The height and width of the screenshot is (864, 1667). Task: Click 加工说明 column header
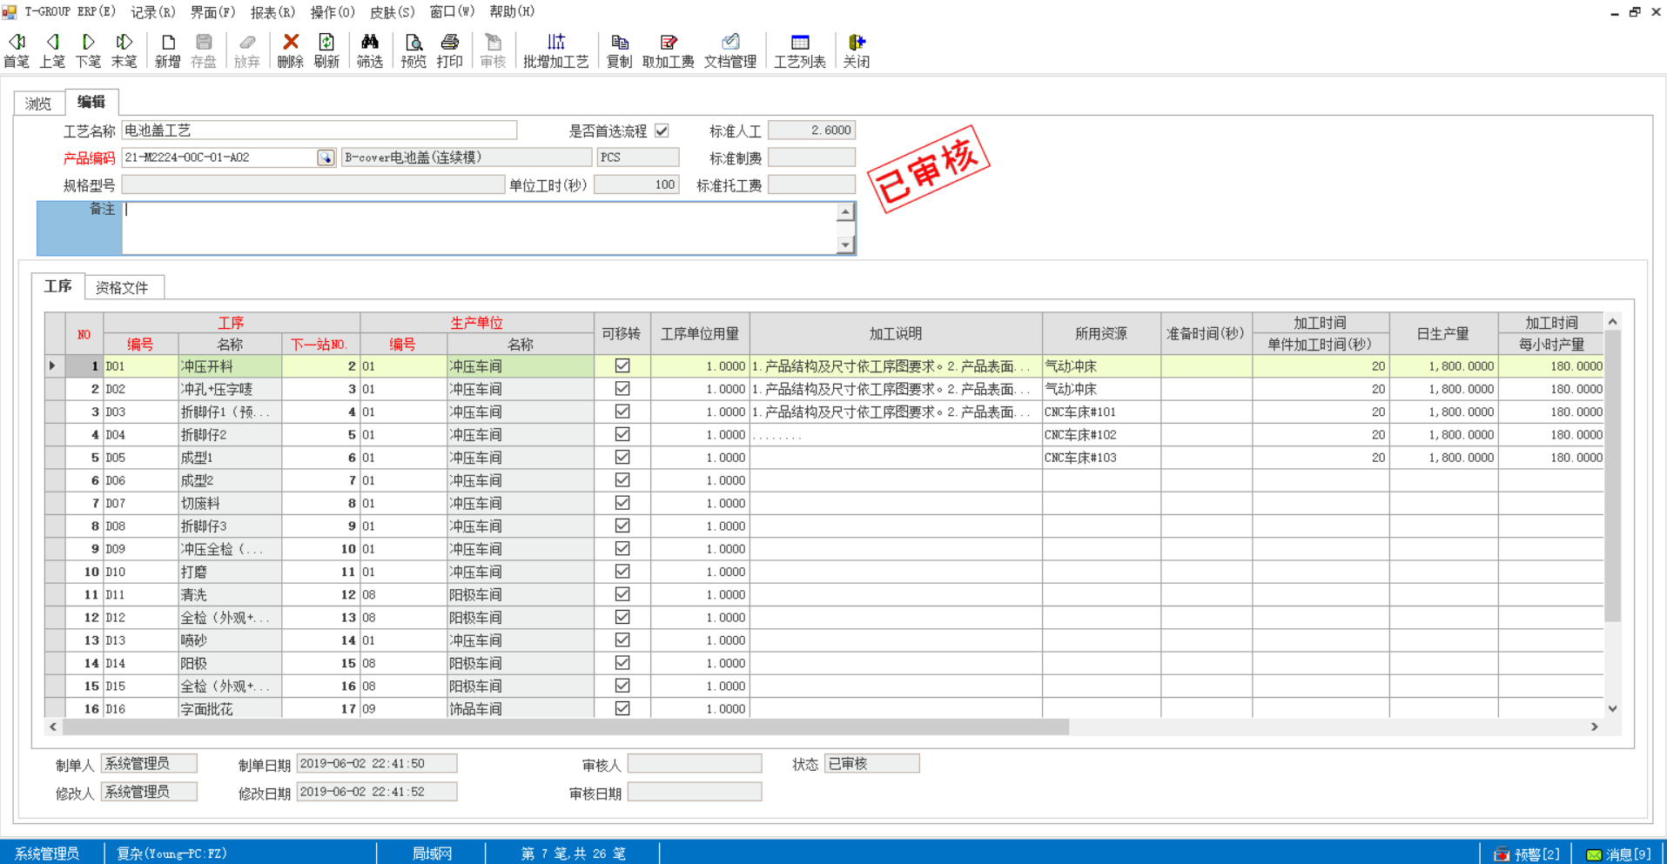pos(896,334)
